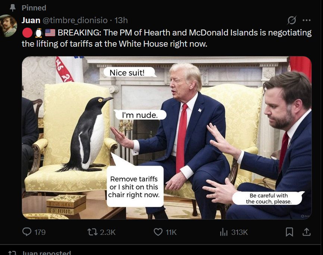Image resolution: width=323 pixels, height=255 pixels.
Task: Click the Pinned pushpin icon
Action: pyautogui.click(x=13, y=8)
